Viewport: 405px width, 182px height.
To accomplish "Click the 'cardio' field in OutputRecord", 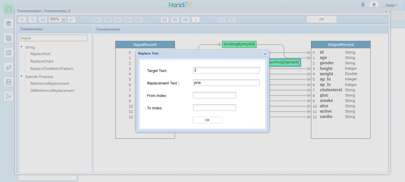I will [326, 116].
